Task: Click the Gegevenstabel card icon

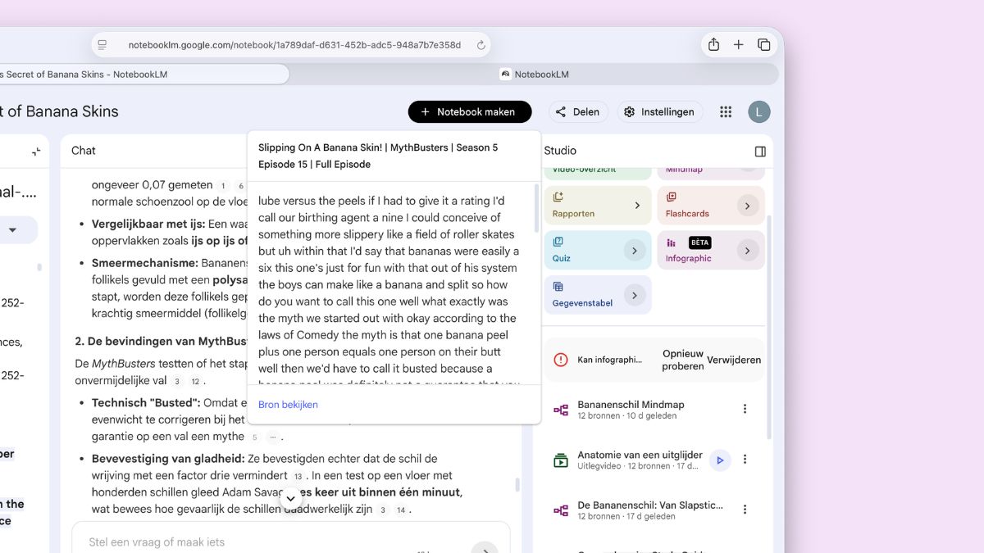Action: tap(558, 287)
